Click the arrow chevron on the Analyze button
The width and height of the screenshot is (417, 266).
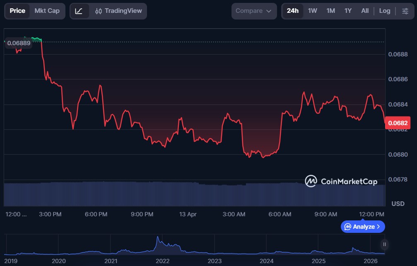point(378,227)
